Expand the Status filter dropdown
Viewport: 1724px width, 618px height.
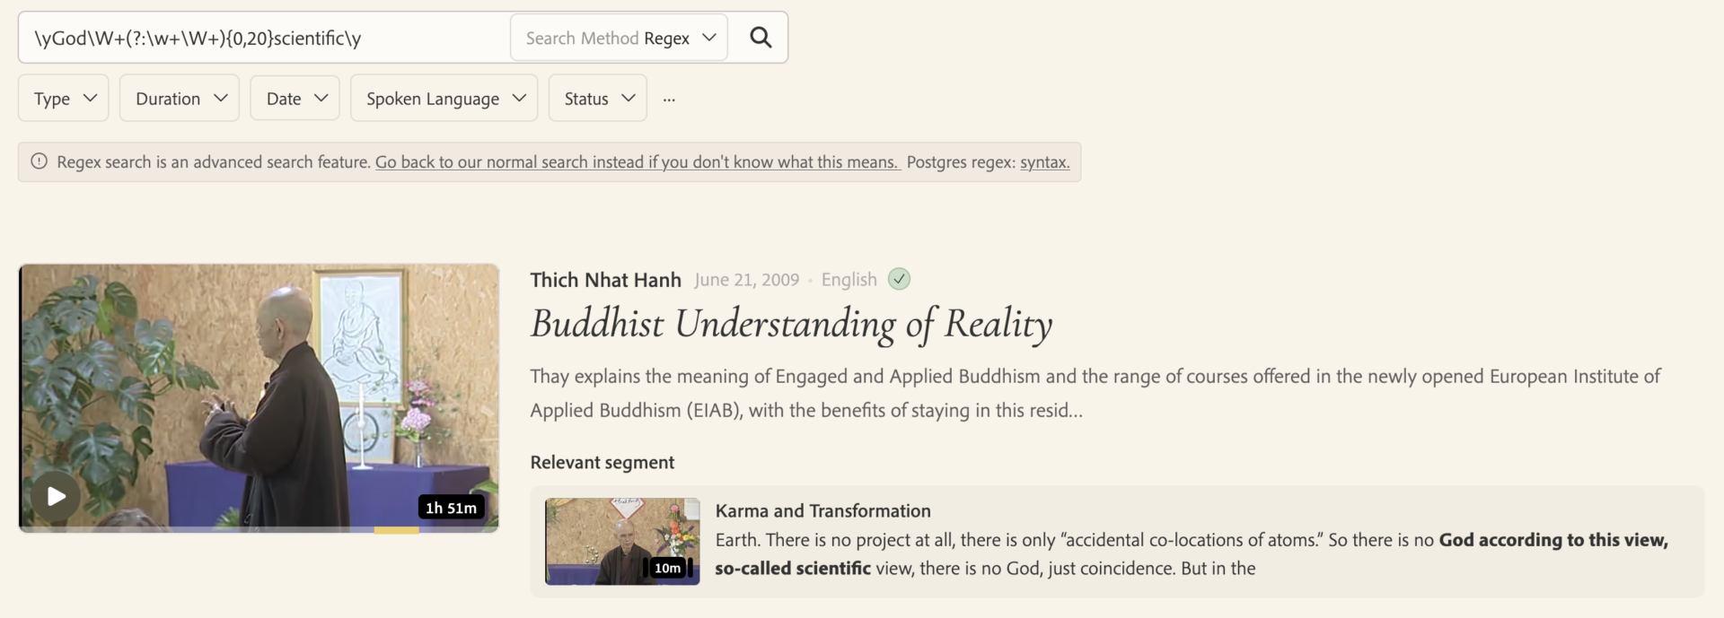598,99
